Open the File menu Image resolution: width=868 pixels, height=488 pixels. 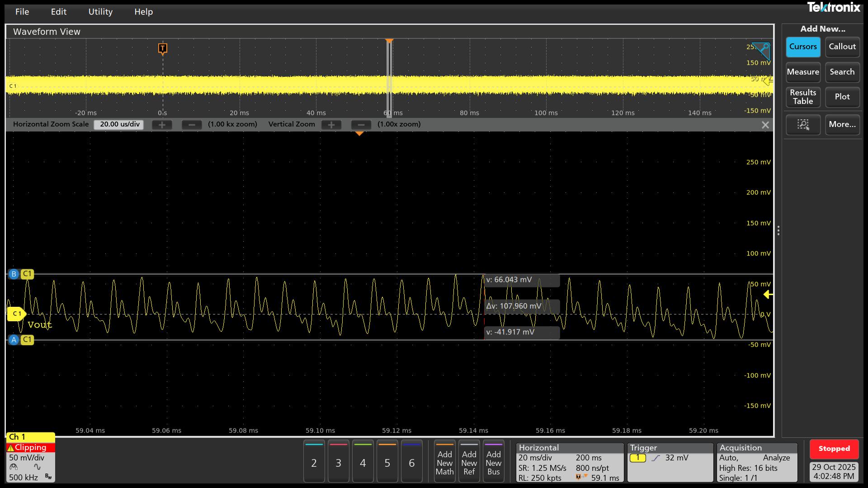[22, 12]
